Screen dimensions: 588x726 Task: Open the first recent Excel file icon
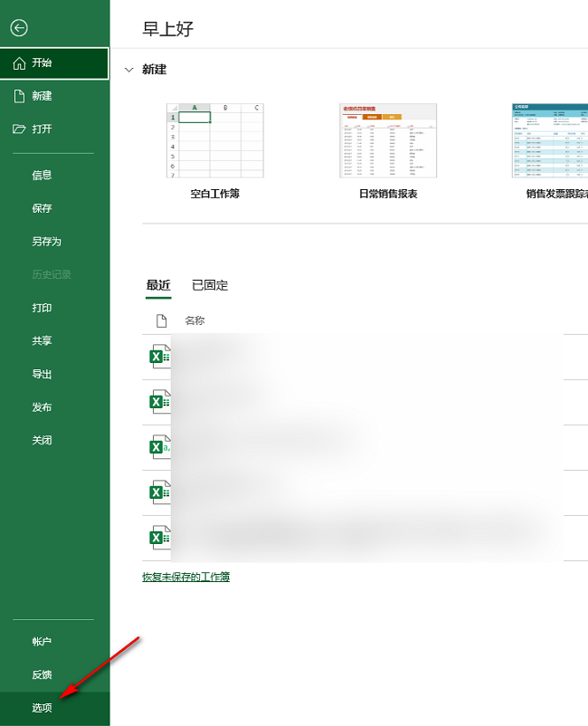click(160, 357)
